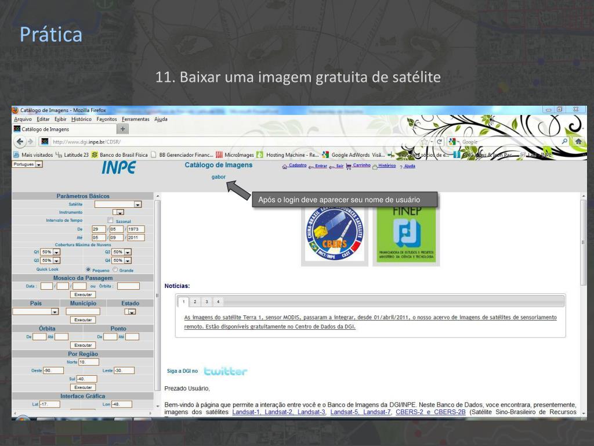Image resolution: width=594 pixels, height=446 pixels.
Task: Open the Histórico link on page
Action: (x=387, y=166)
